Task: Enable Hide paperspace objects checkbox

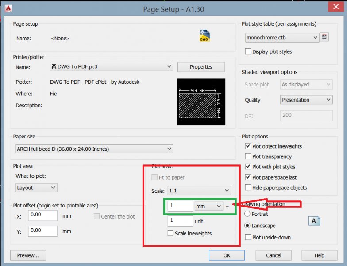Action: 248,188
